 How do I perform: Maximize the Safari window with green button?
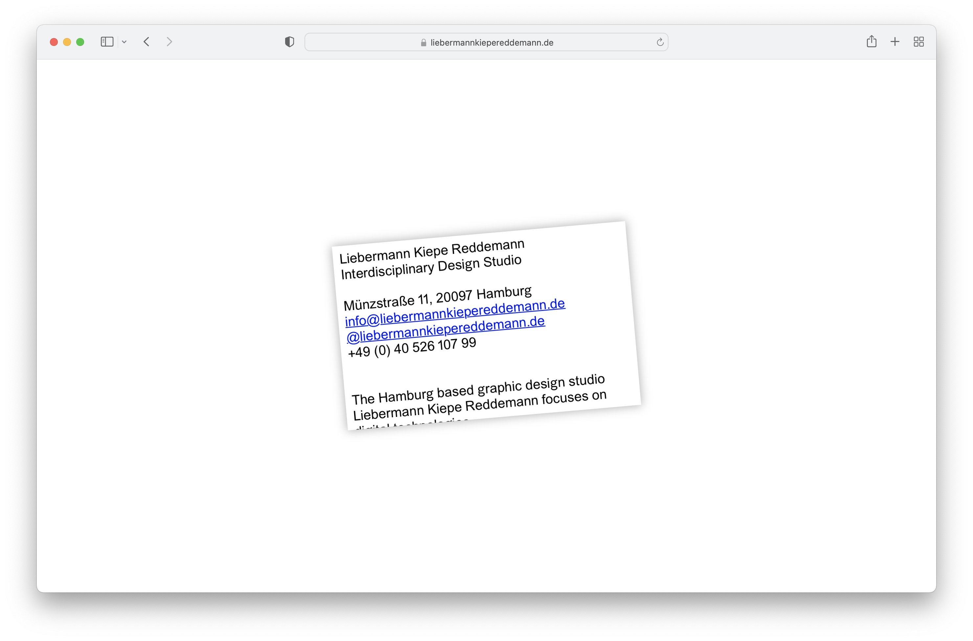pos(80,42)
